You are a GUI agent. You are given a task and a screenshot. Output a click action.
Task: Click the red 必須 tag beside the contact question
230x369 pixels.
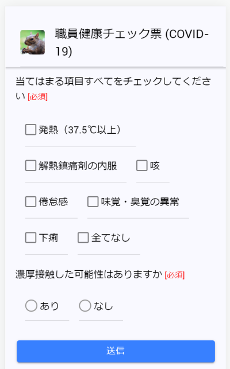[175, 275]
